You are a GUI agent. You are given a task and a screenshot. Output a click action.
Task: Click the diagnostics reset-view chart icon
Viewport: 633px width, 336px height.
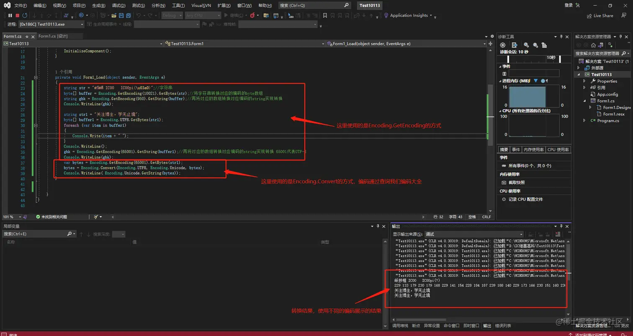[x=544, y=45]
